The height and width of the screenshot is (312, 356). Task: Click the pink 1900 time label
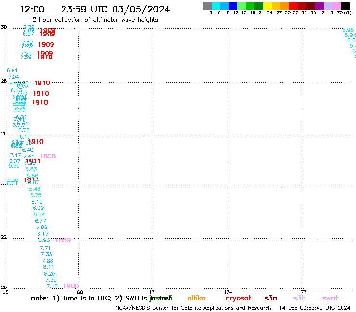71,286
